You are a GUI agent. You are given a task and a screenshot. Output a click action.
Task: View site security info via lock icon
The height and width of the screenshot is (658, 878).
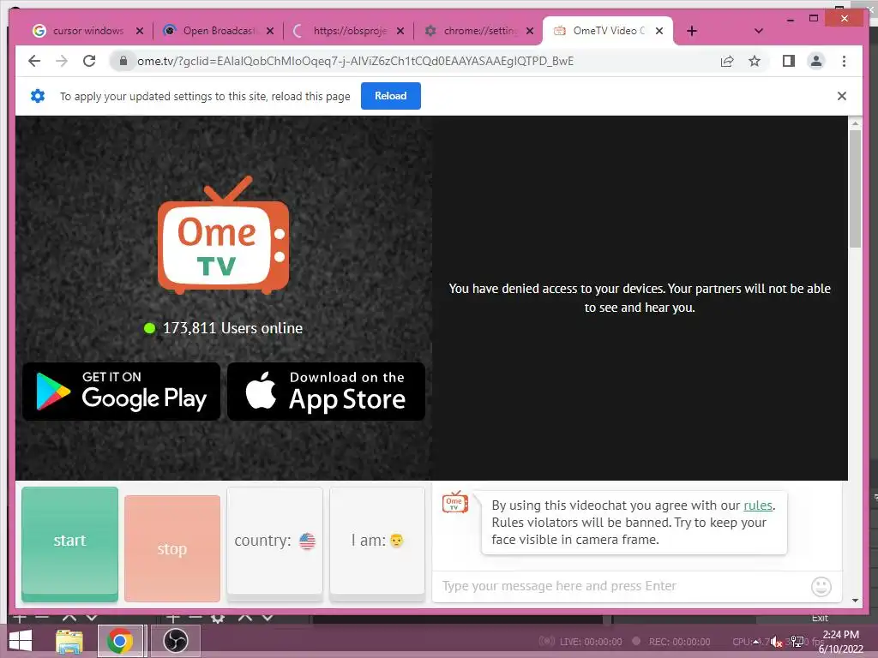(x=123, y=61)
